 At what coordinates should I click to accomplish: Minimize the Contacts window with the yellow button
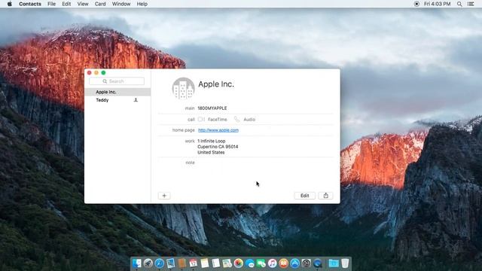pyautogui.click(x=96, y=73)
